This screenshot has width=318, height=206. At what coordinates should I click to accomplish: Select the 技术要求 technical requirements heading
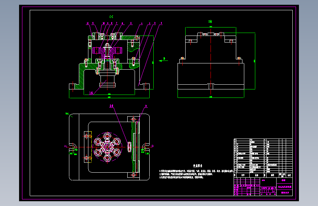tap(198, 166)
